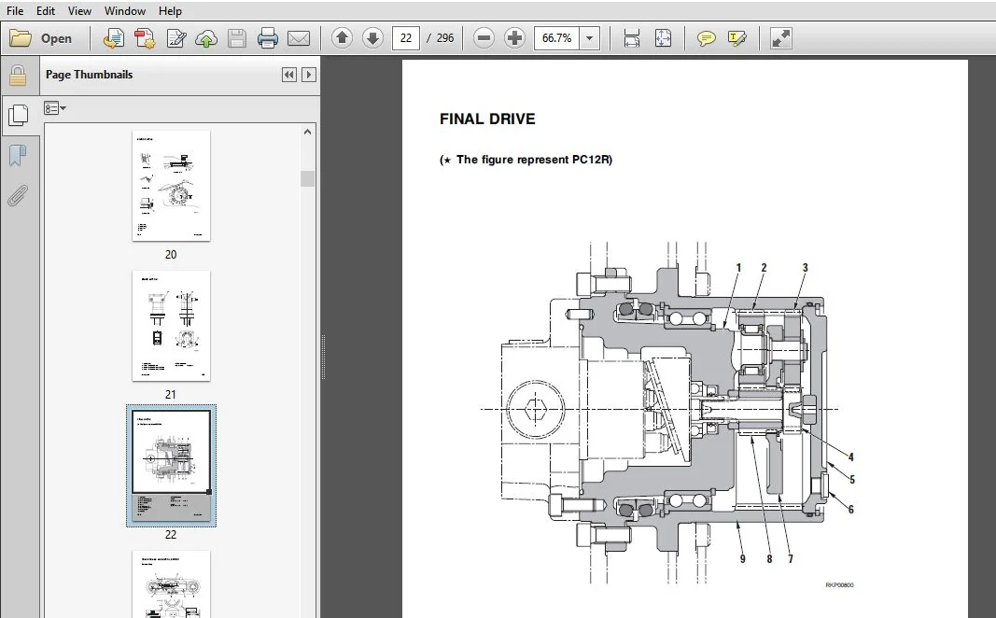
Task: Zoom out with the minus button
Action: pos(484,38)
